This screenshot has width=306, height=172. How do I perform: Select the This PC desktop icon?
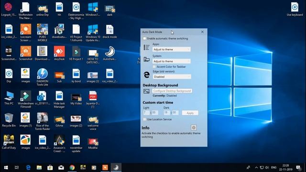(x=9, y=98)
